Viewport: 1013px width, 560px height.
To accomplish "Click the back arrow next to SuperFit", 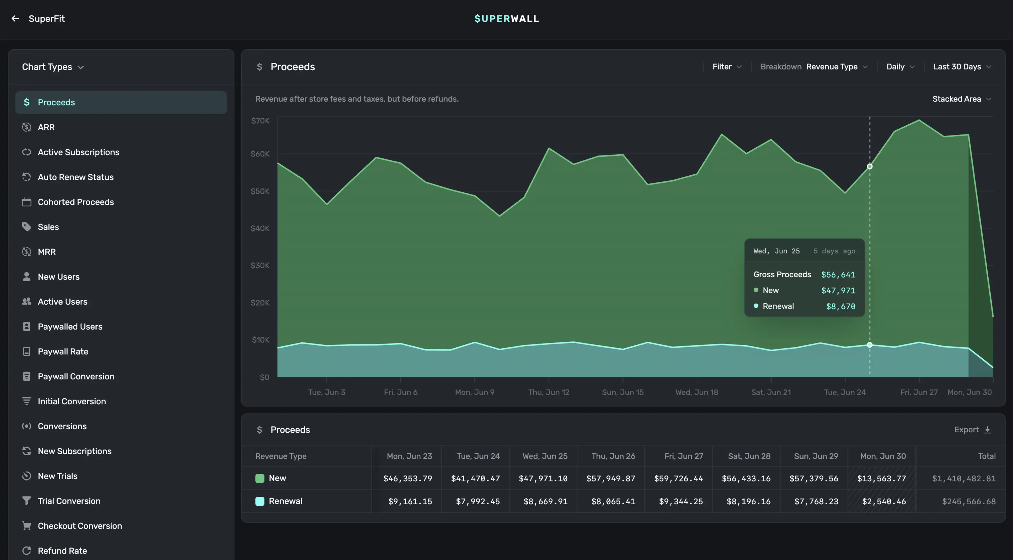I will point(15,19).
